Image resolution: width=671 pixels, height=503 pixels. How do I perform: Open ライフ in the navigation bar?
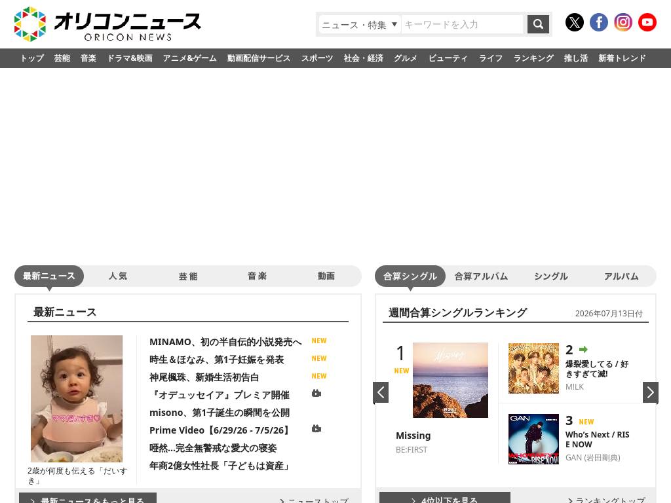pyautogui.click(x=490, y=58)
